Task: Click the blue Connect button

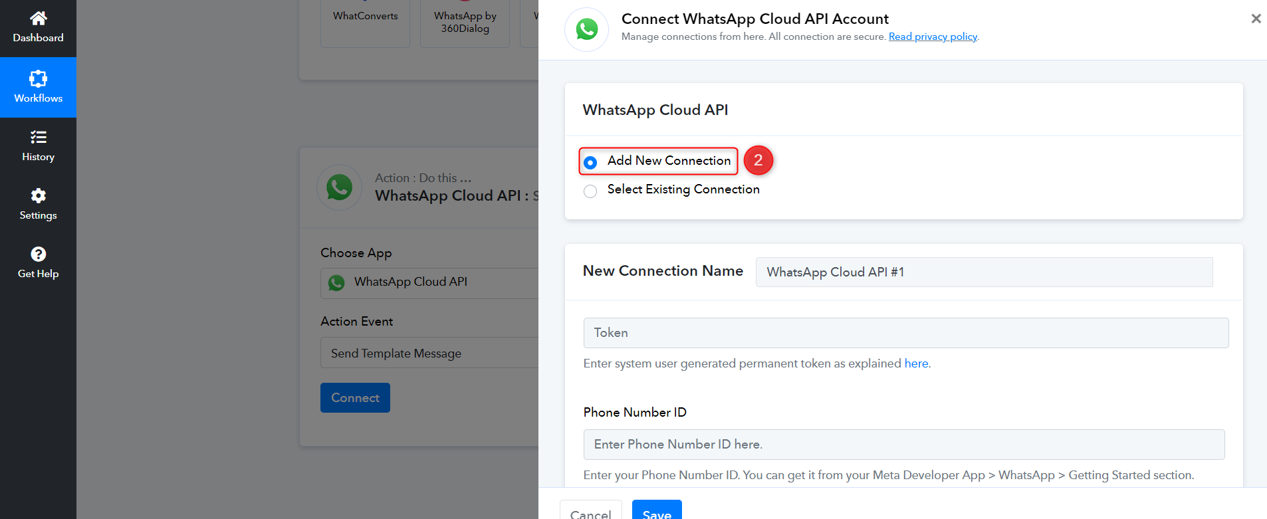Action: tap(355, 397)
